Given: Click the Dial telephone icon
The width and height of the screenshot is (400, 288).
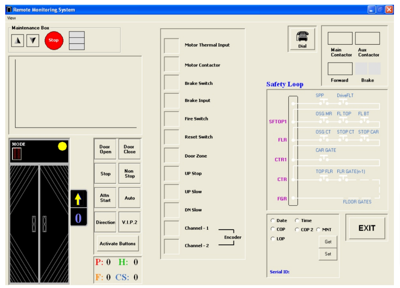Looking at the screenshot, I should coord(302,36).
